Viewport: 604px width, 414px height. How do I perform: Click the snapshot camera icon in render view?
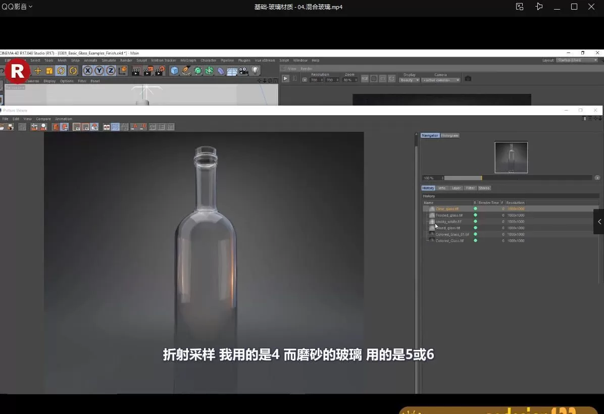(x=468, y=79)
